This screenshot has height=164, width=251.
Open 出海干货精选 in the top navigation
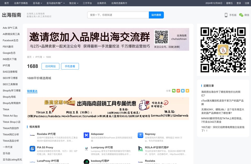click(21, 3)
